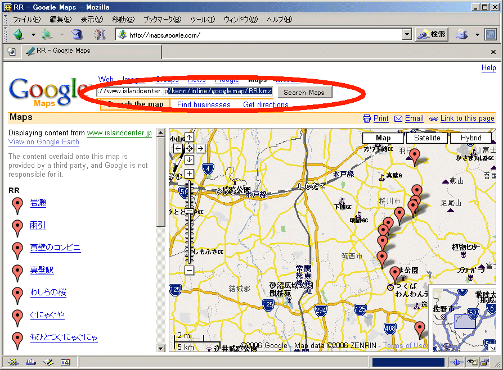Click the map zoom out minus

[x=189, y=271]
